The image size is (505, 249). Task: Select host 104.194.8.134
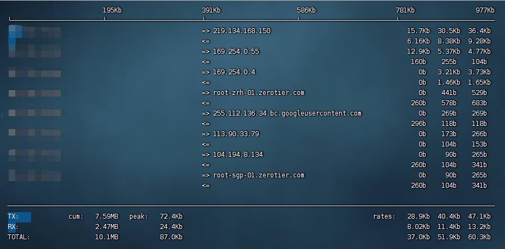point(238,155)
